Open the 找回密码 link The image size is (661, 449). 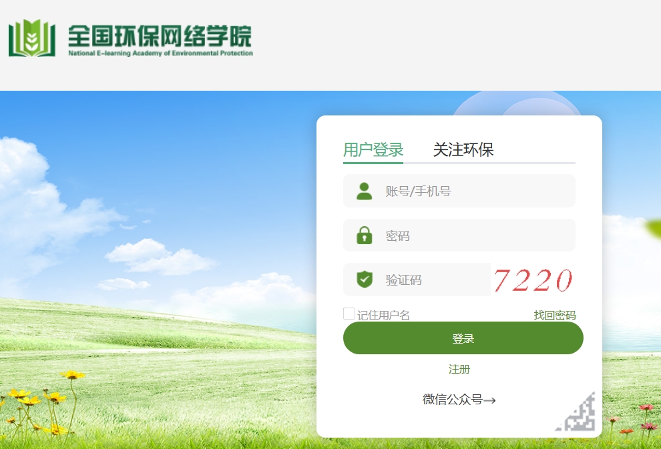point(554,315)
